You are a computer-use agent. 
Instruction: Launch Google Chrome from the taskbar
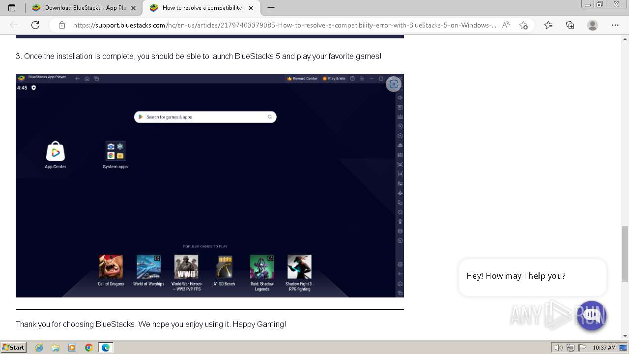point(89,348)
